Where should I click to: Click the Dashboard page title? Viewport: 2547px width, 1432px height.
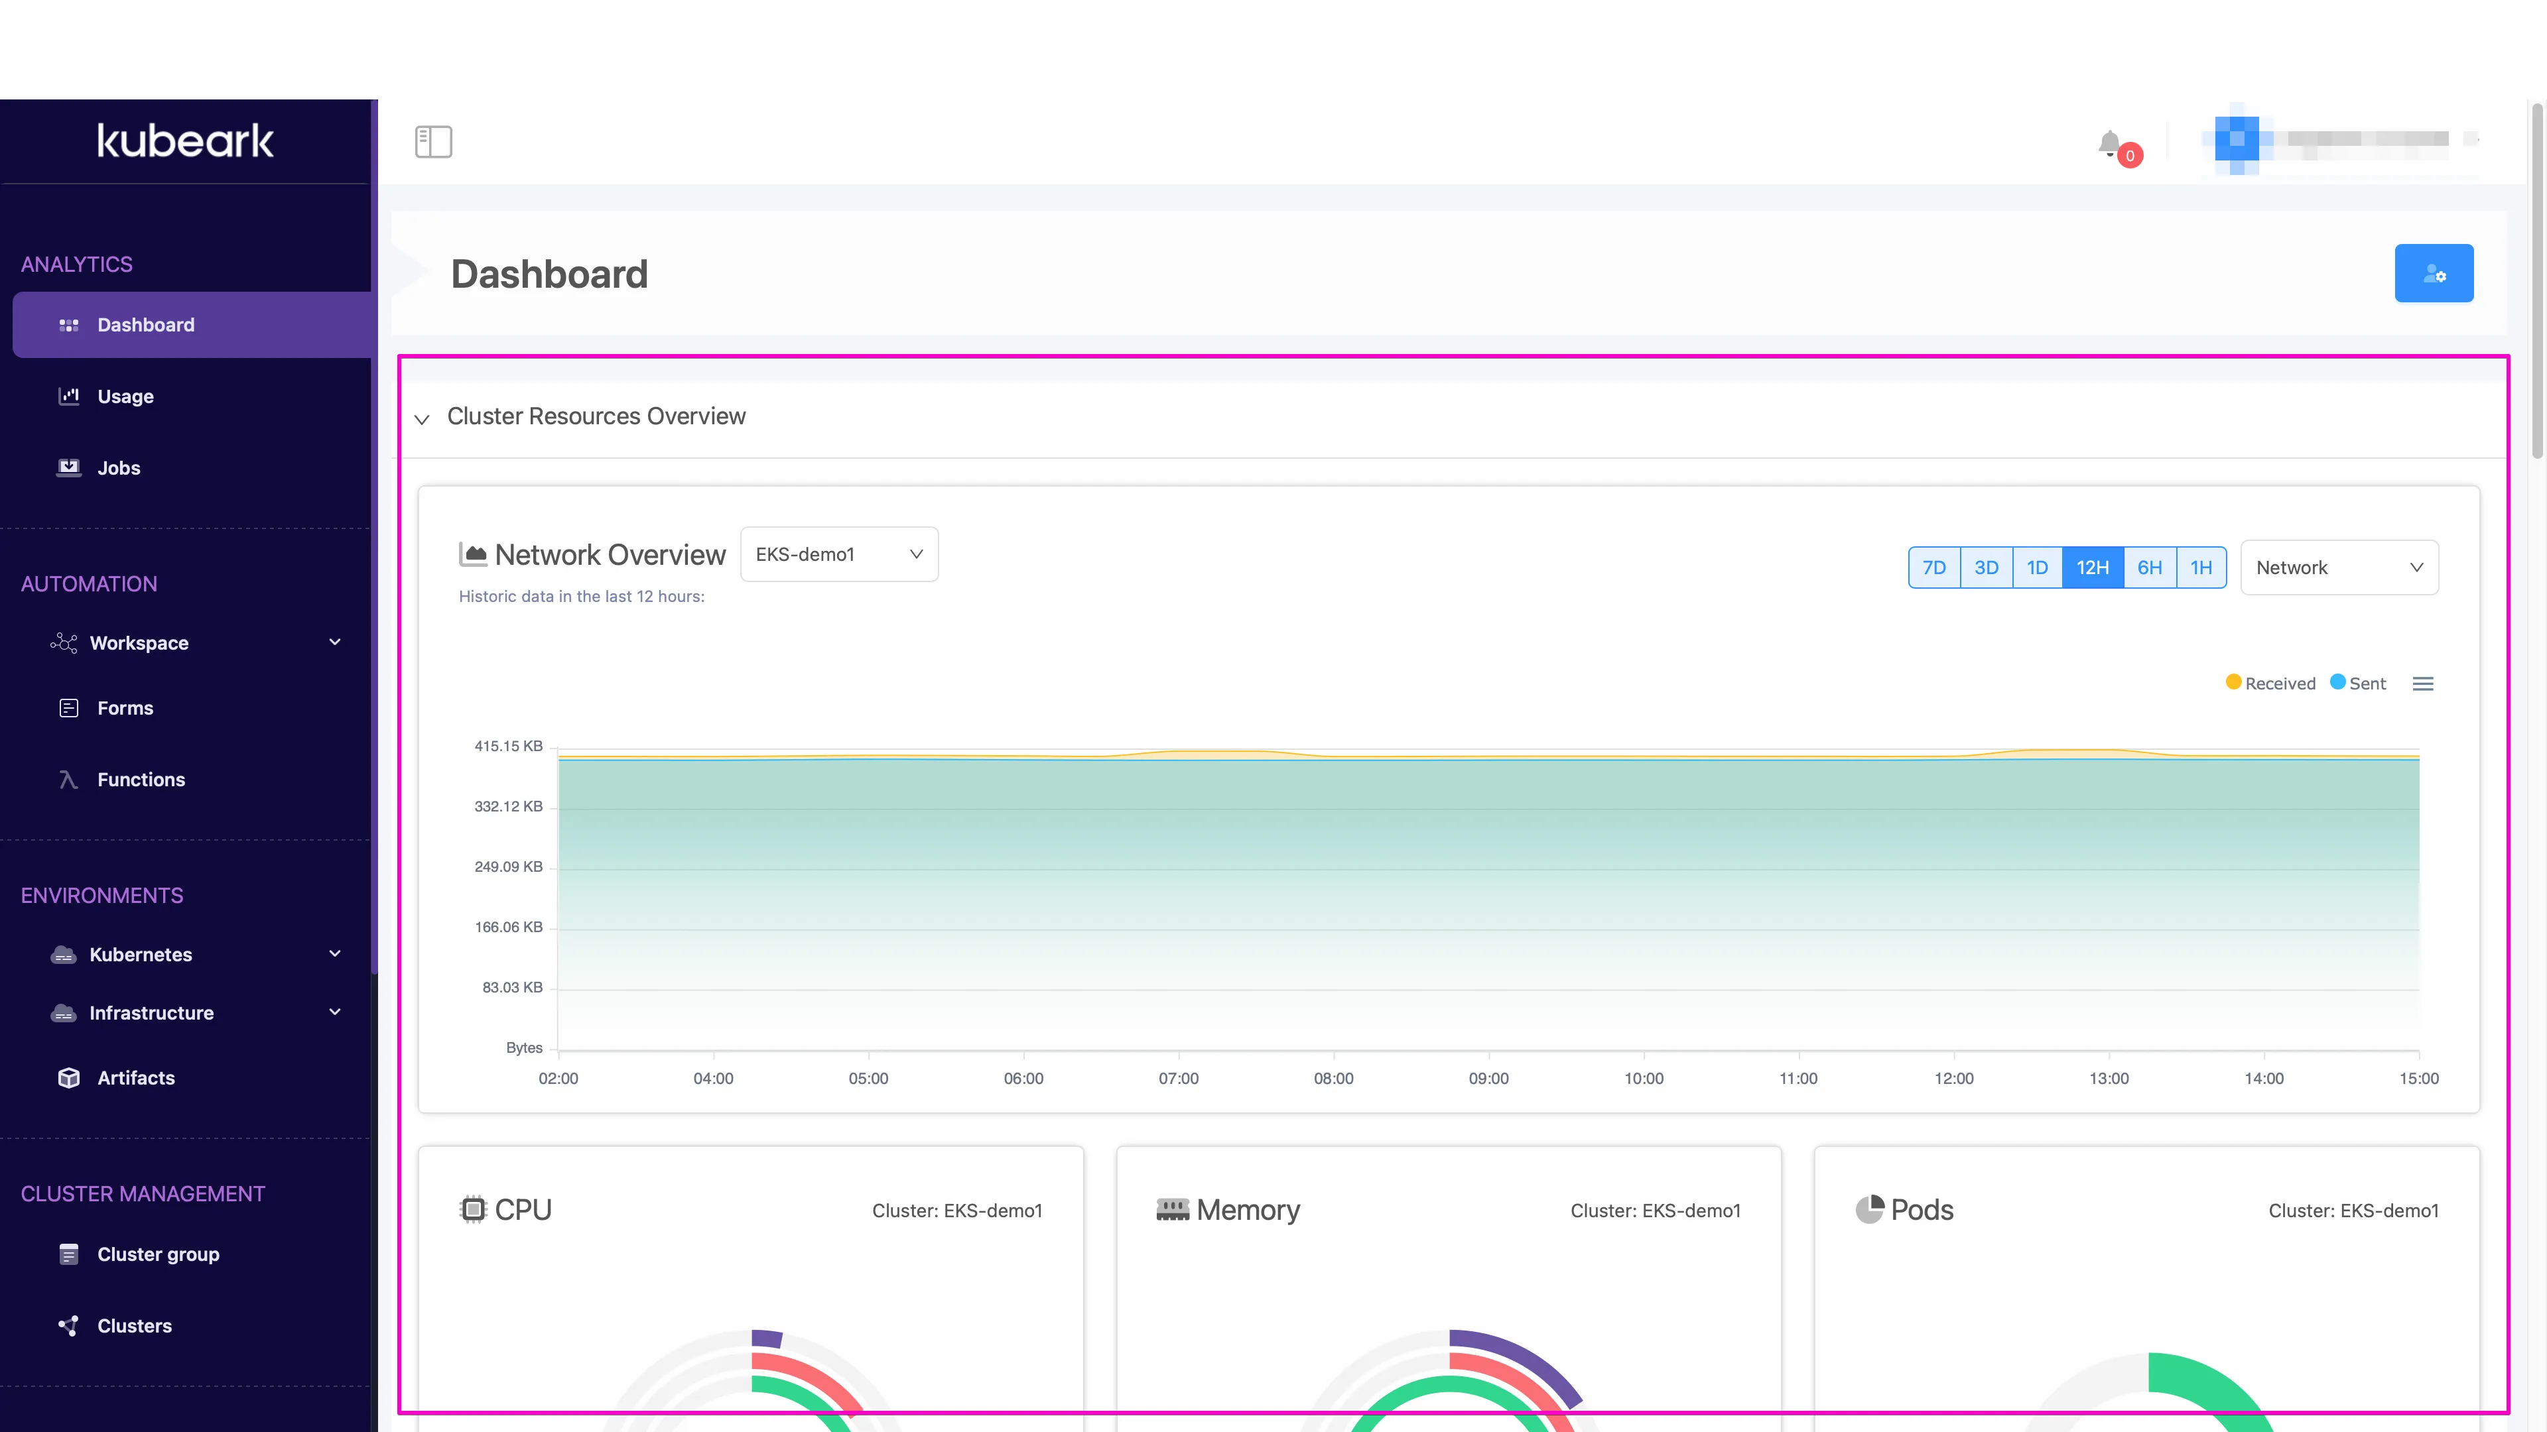tap(550, 274)
